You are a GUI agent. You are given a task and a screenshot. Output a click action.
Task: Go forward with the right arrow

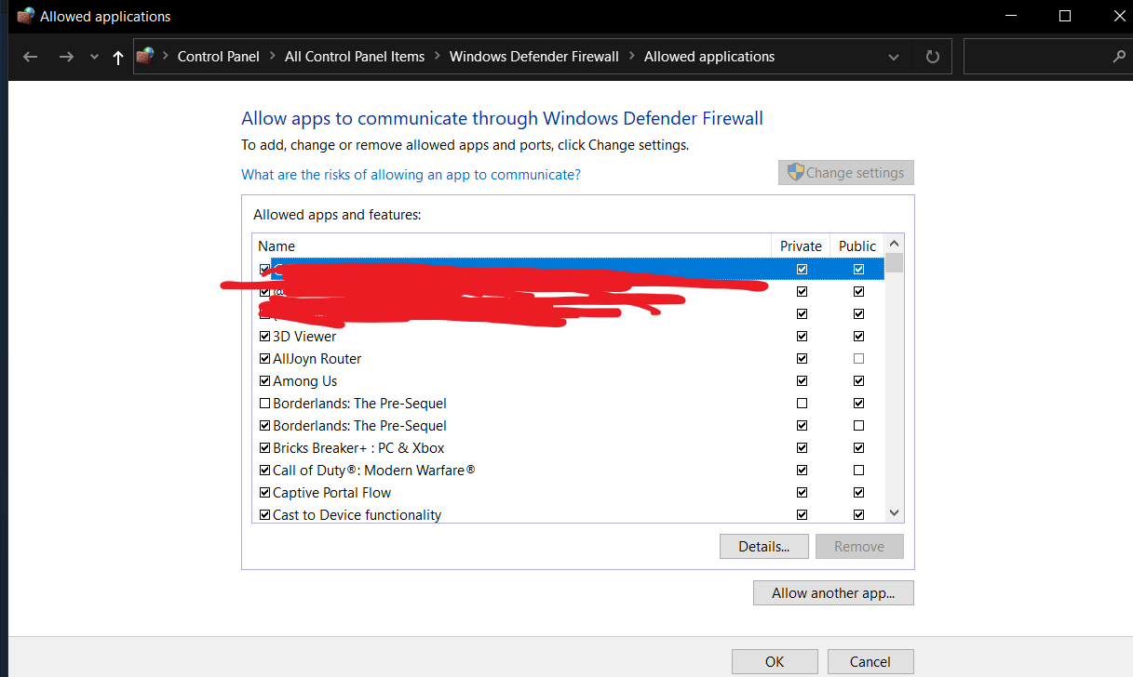pyautogui.click(x=65, y=57)
